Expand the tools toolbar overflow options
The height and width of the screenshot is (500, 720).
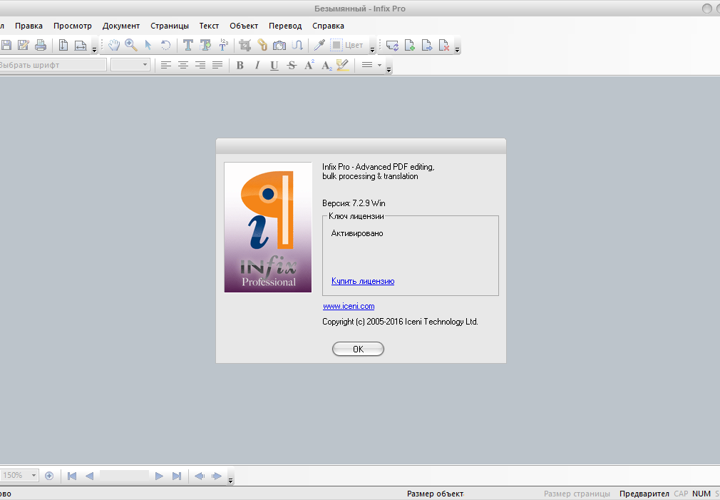click(372, 49)
